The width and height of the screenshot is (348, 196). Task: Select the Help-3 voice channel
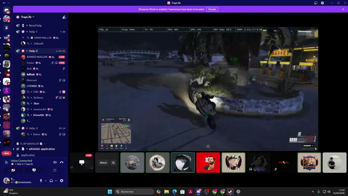point(41,128)
